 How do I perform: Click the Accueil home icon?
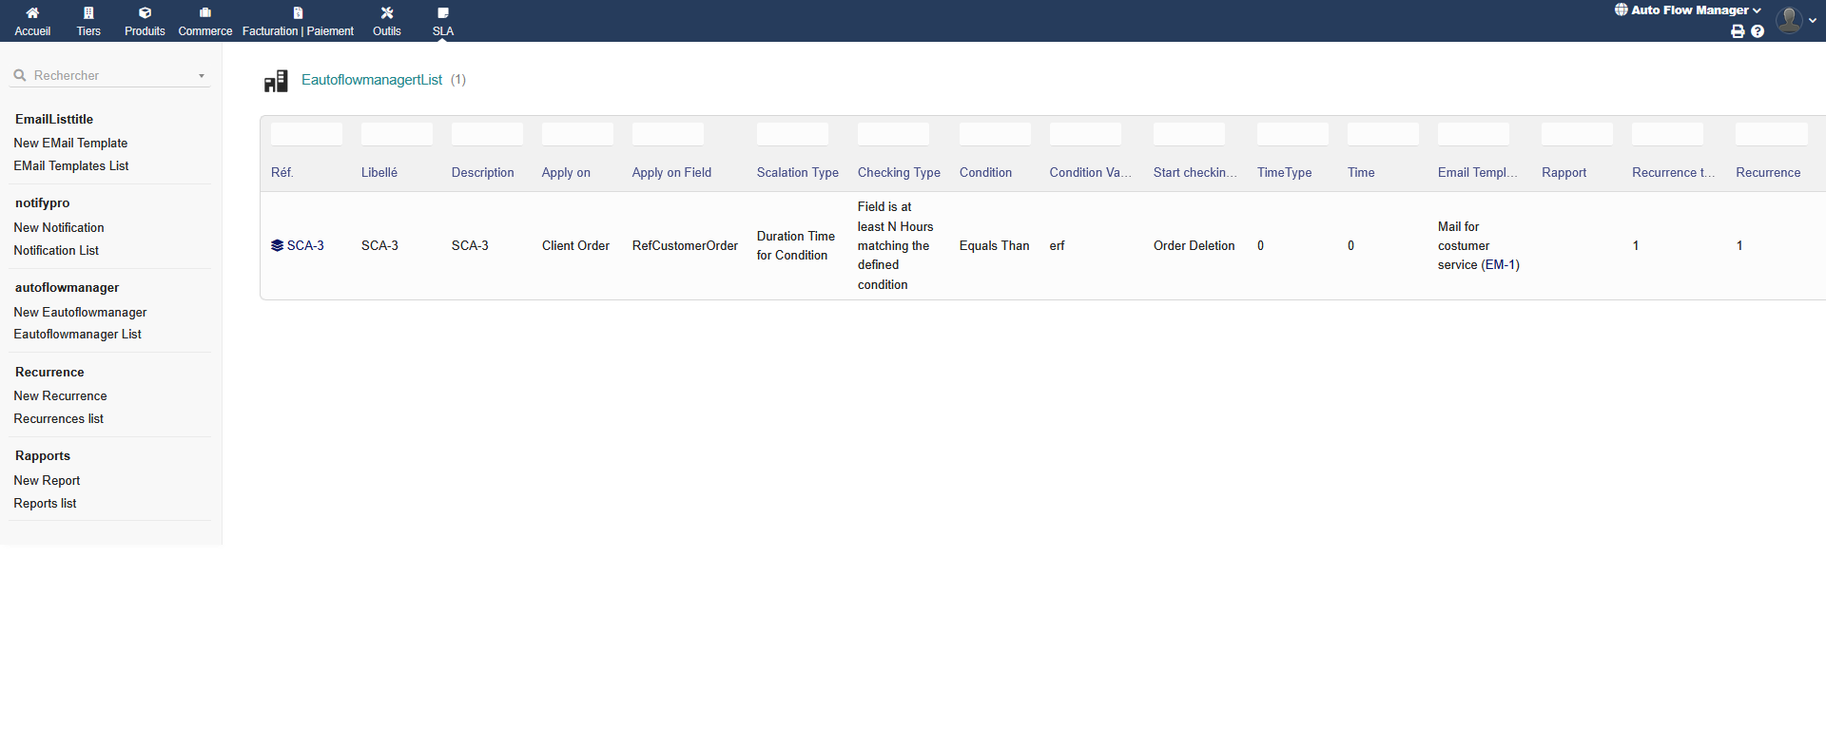tap(32, 13)
